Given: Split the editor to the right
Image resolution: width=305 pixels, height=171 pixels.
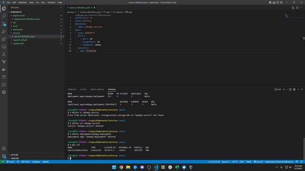Looking at the screenshot, I should (x=297, y=8).
